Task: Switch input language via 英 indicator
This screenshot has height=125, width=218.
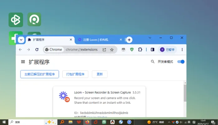Action: coord(189,122)
